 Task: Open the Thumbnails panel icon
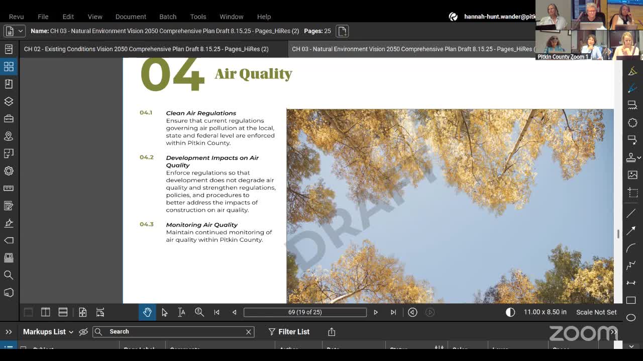9,66
